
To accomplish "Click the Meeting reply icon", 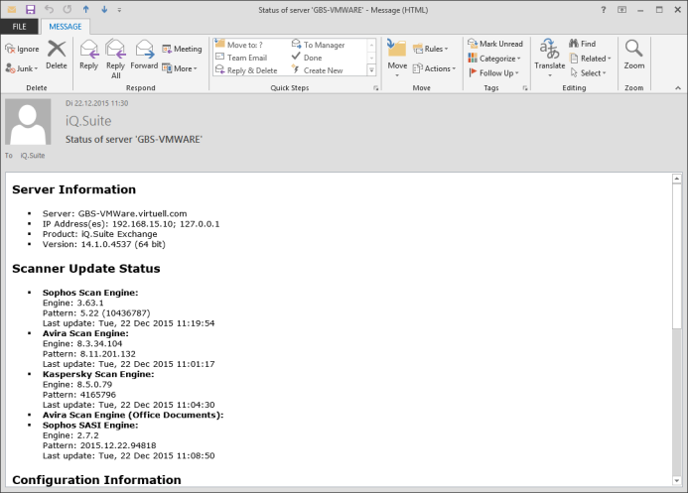I will [x=182, y=49].
